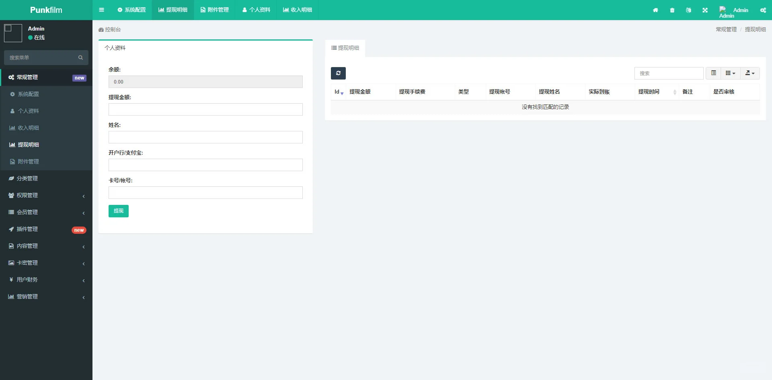Image resolution: width=772 pixels, height=380 pixels.
Task: Click Punkfilm logo link
Action: [x=46, y=10]
